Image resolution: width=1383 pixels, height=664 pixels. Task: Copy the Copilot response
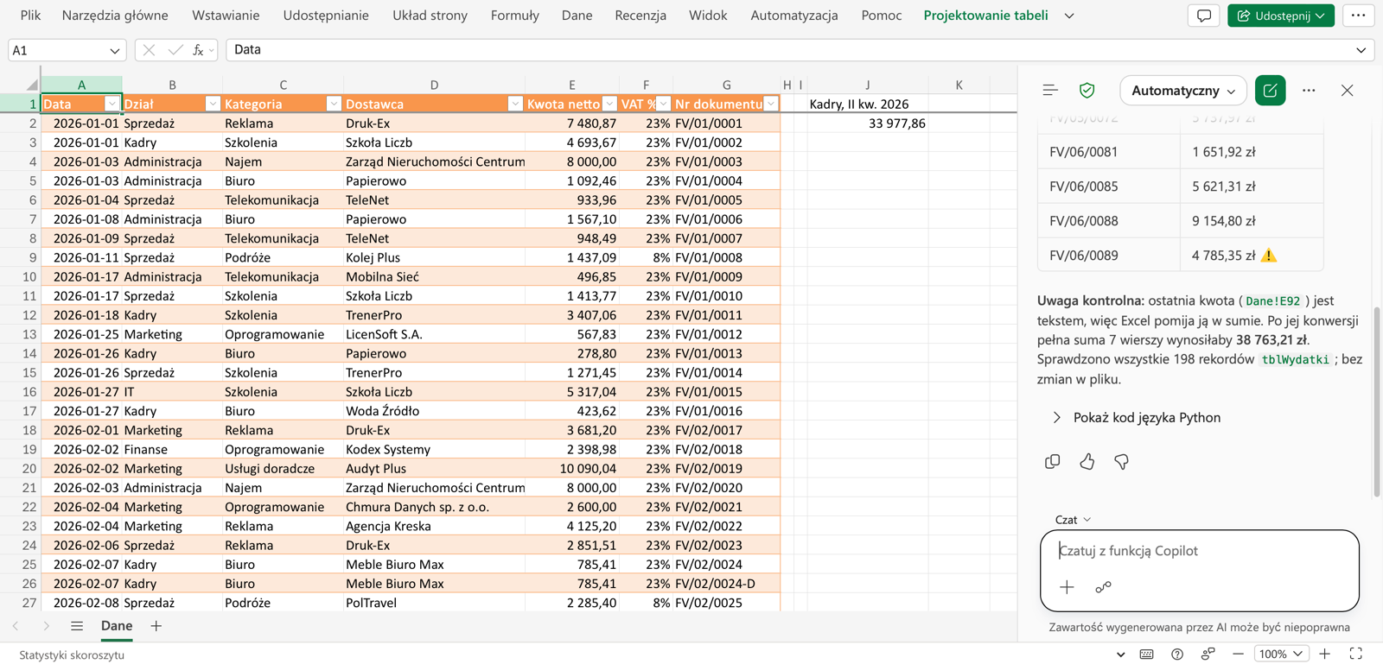(x=1052, y=462)
